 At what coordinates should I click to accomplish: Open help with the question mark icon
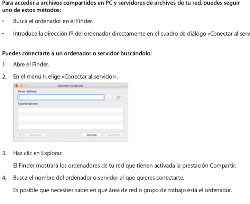click(x=20, y=135)
